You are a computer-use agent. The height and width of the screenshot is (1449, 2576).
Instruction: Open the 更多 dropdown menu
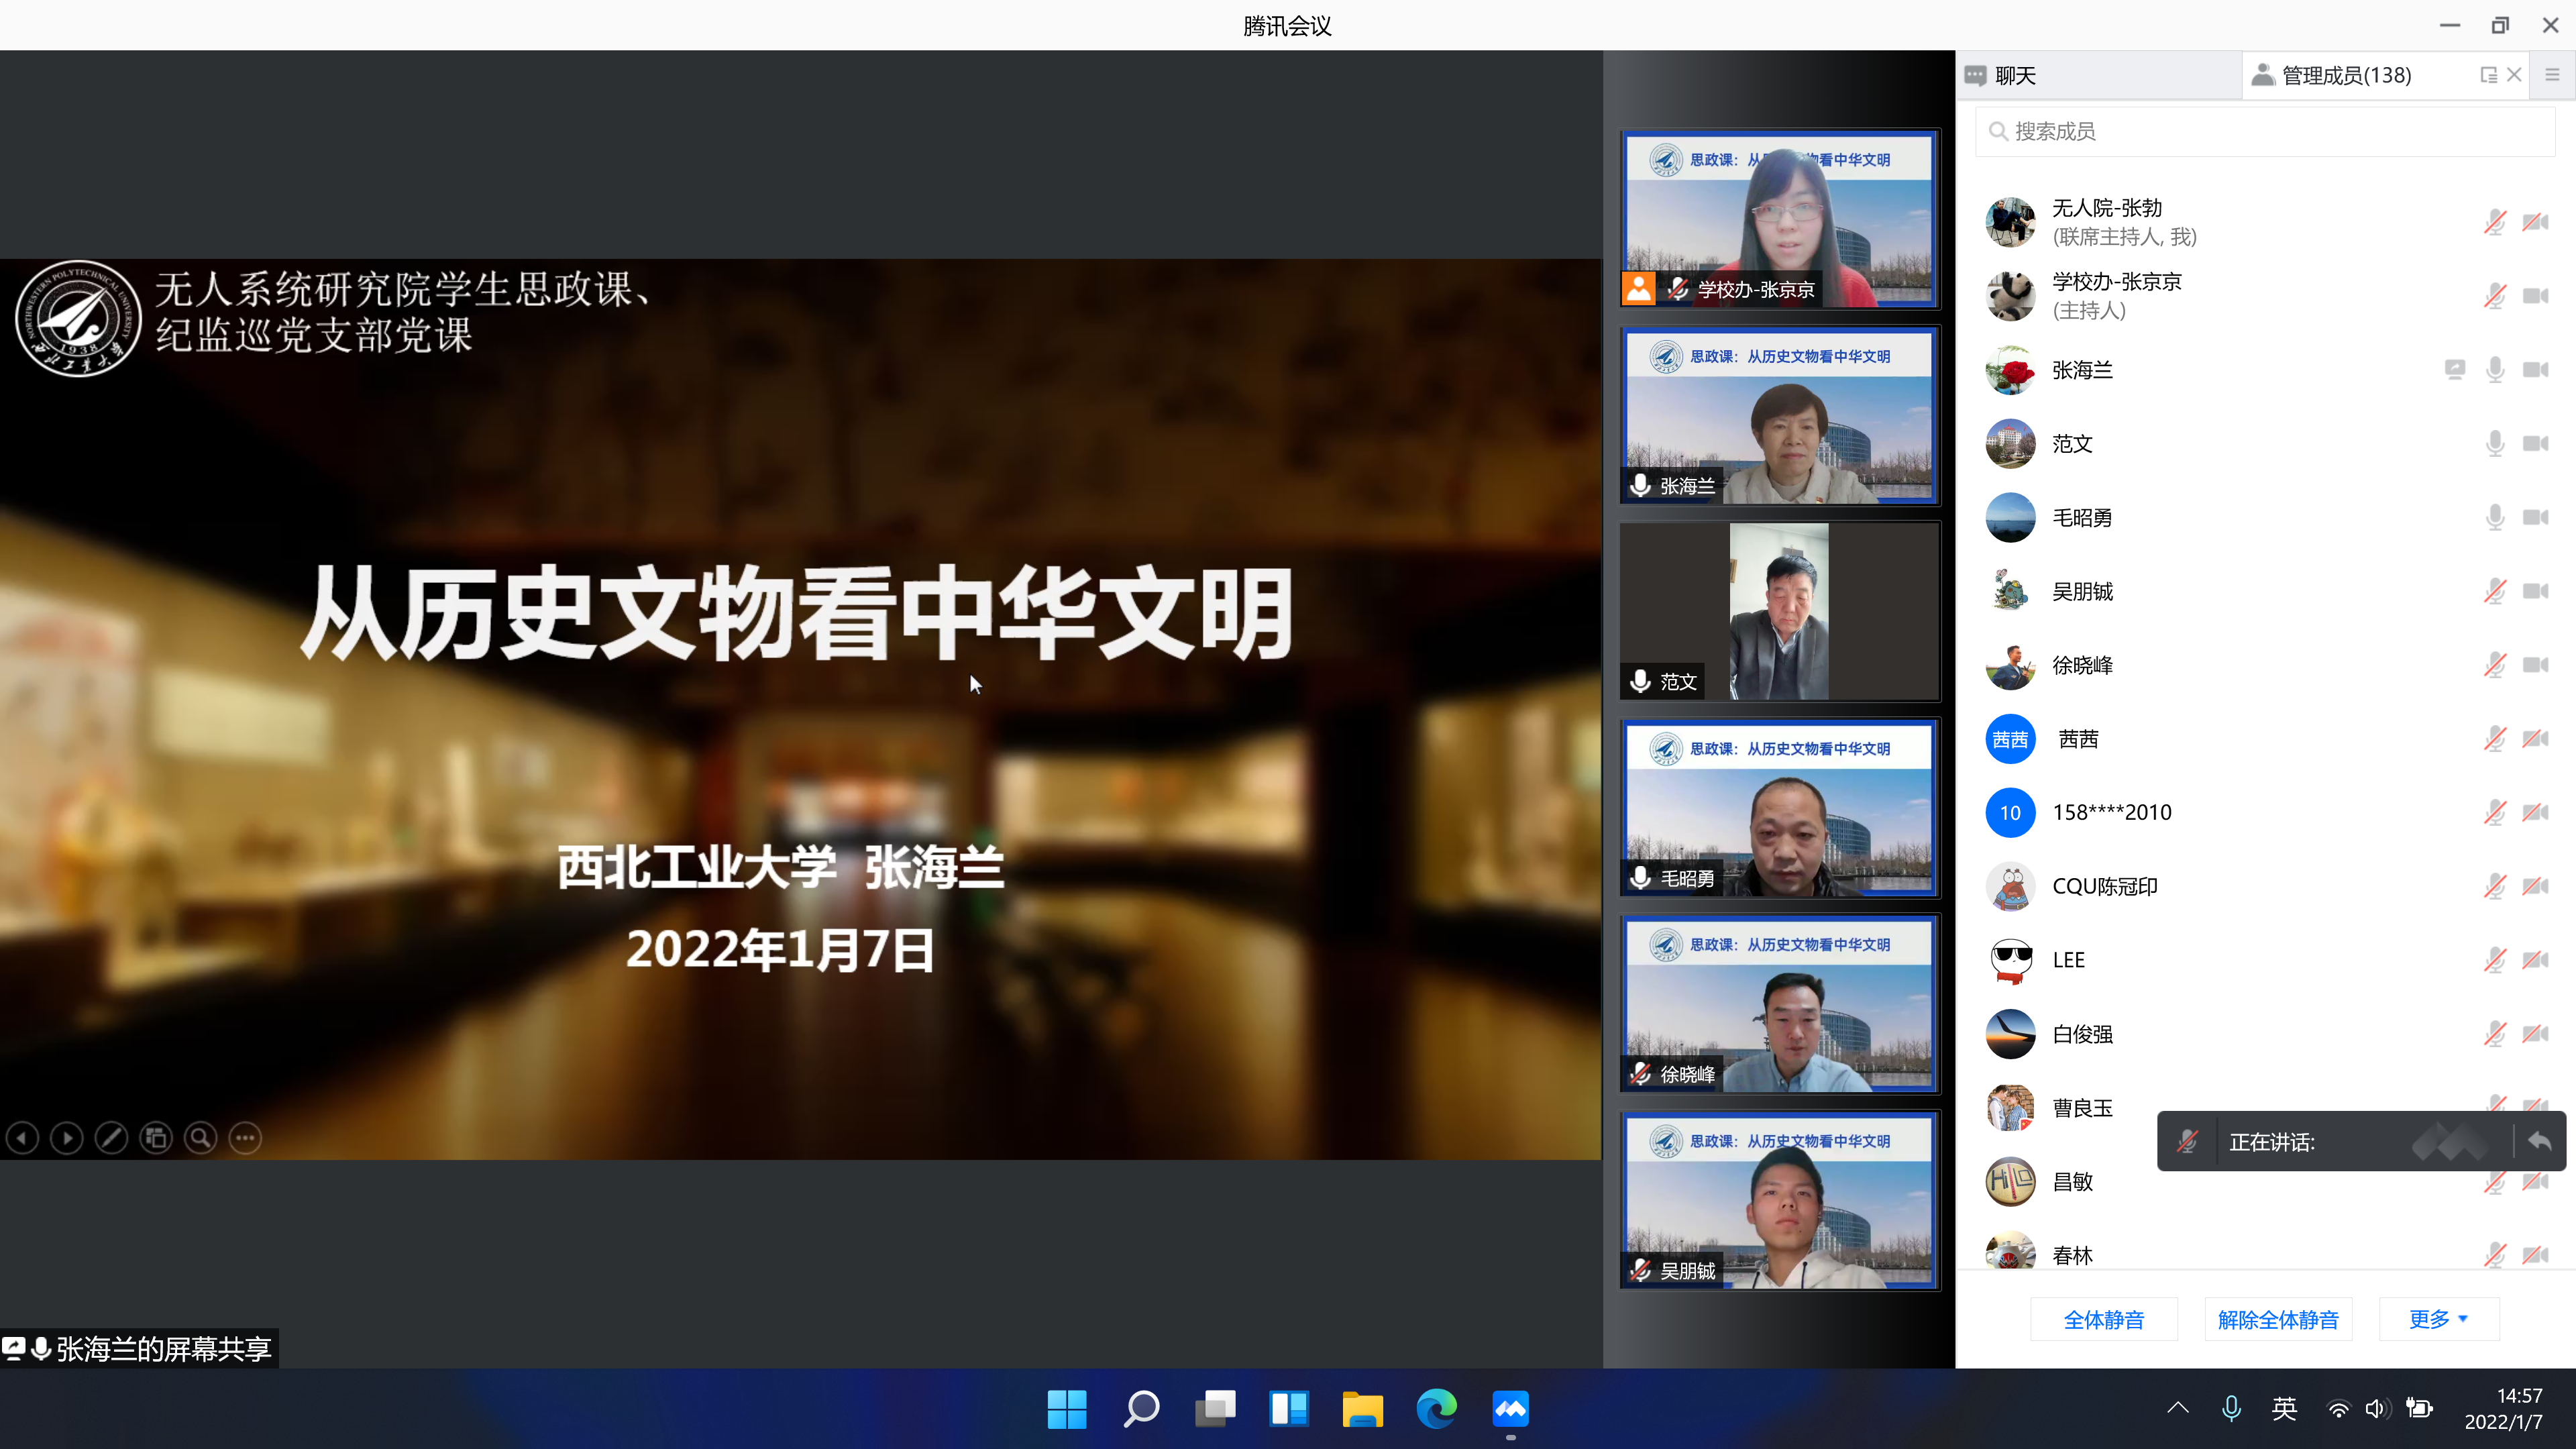coord(2437,1318)
